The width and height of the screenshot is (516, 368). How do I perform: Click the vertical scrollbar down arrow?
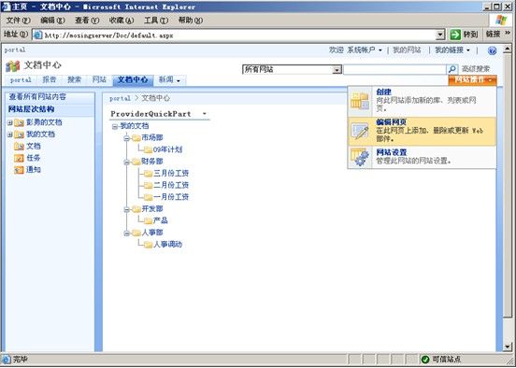(x=507, y=347)
